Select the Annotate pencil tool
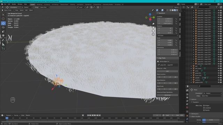This screenshot has width=223, height=125. click(x=3, y=40)
